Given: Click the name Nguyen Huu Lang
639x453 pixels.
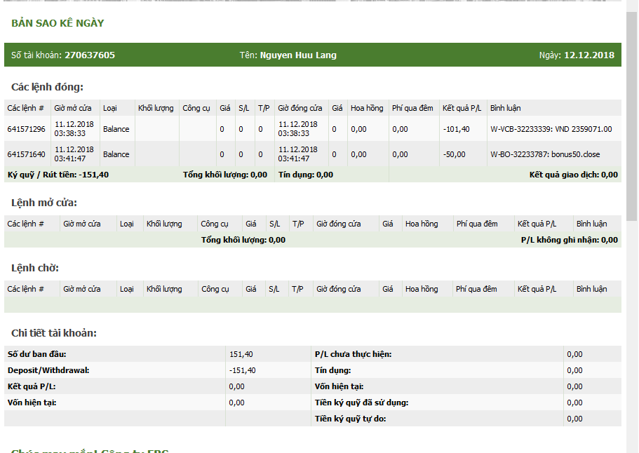Looking at the screenshot, I should [298, 55].
